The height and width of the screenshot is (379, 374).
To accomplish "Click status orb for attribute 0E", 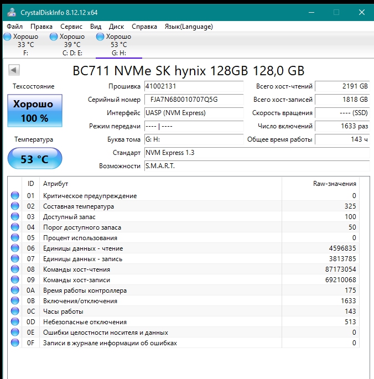I will click(15, 332).
